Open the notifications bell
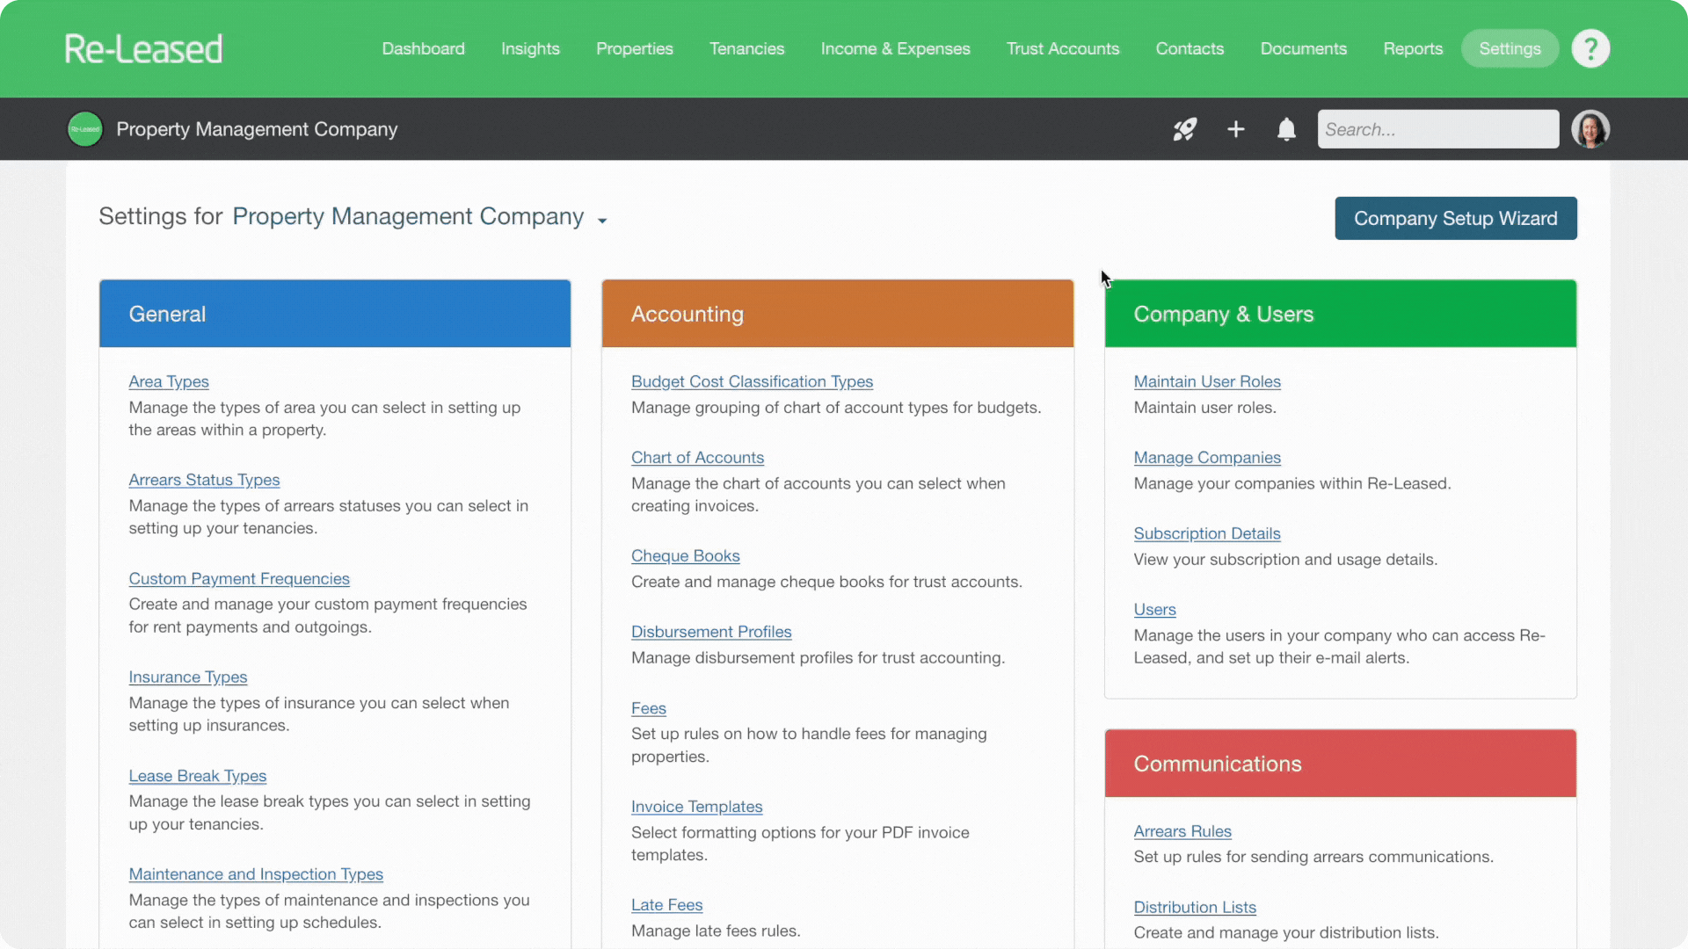The width and height of the screenshot is (1688, 949). click(1286, 129)
